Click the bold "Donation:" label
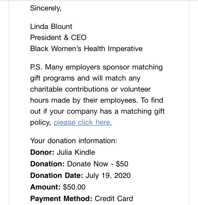Screen dimensions: 198x205 coord(47,164)
